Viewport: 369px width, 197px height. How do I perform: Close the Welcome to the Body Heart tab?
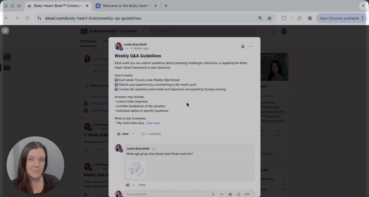(x=155, y=6)
